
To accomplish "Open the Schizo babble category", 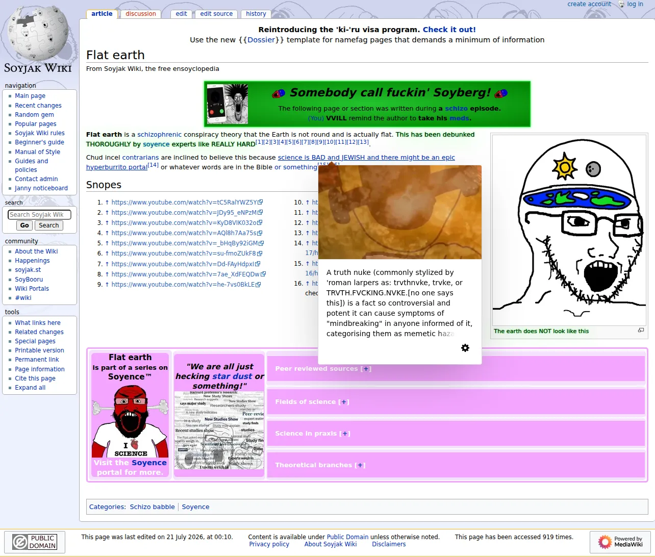I will coord(152,507).
